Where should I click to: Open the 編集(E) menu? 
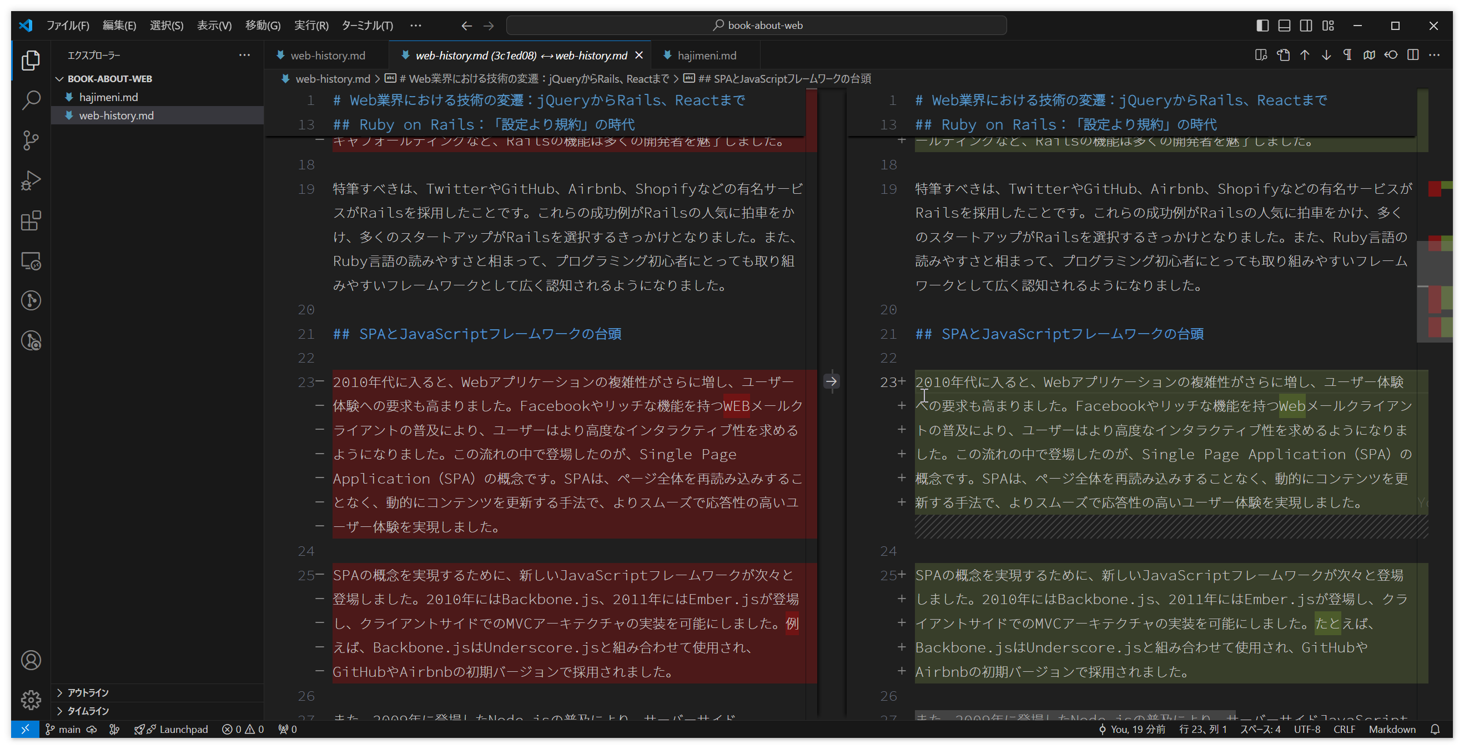(119, 26)
